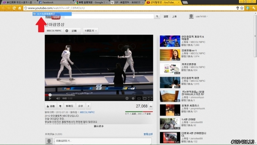Click the video progress bar
257x145 pixels.
click(x=99, y=95)
